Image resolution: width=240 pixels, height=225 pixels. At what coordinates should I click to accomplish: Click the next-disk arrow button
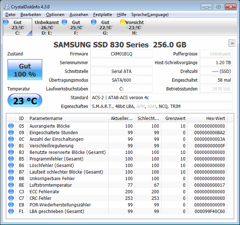(232, 43)
